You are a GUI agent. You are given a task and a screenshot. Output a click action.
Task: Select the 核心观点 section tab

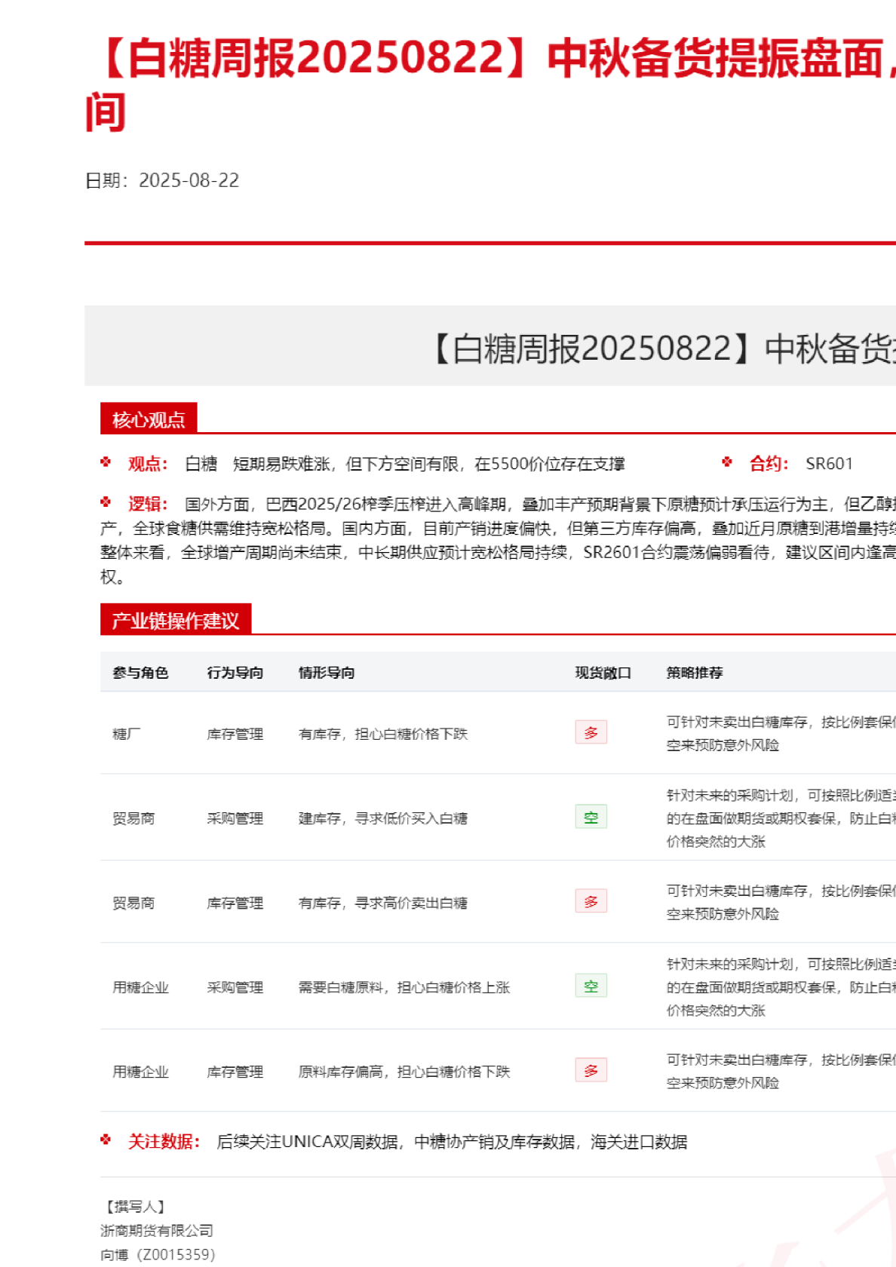[x=149, y=419]
